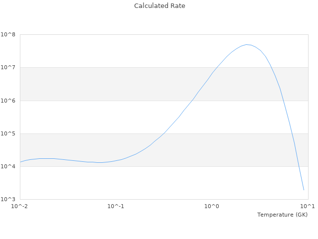Click the 'Calculated Rate' chart title
The width and height of the screenshot is (318, 239).
click(159, 6)
